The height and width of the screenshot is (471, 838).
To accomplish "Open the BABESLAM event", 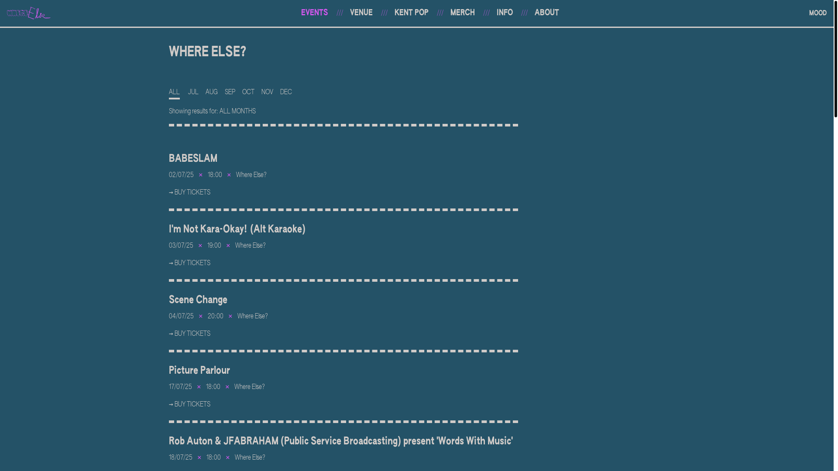I will pos(193,158).
